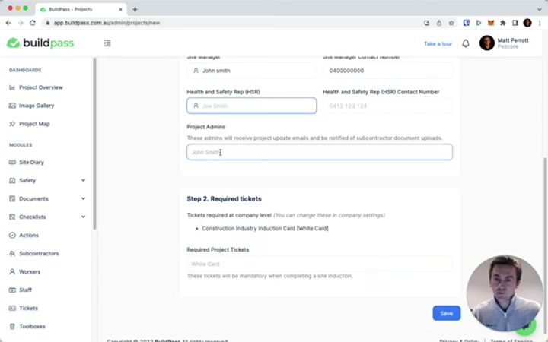
Task: Click the Subcontractors sidebar icon
Action: coord(12,253)
